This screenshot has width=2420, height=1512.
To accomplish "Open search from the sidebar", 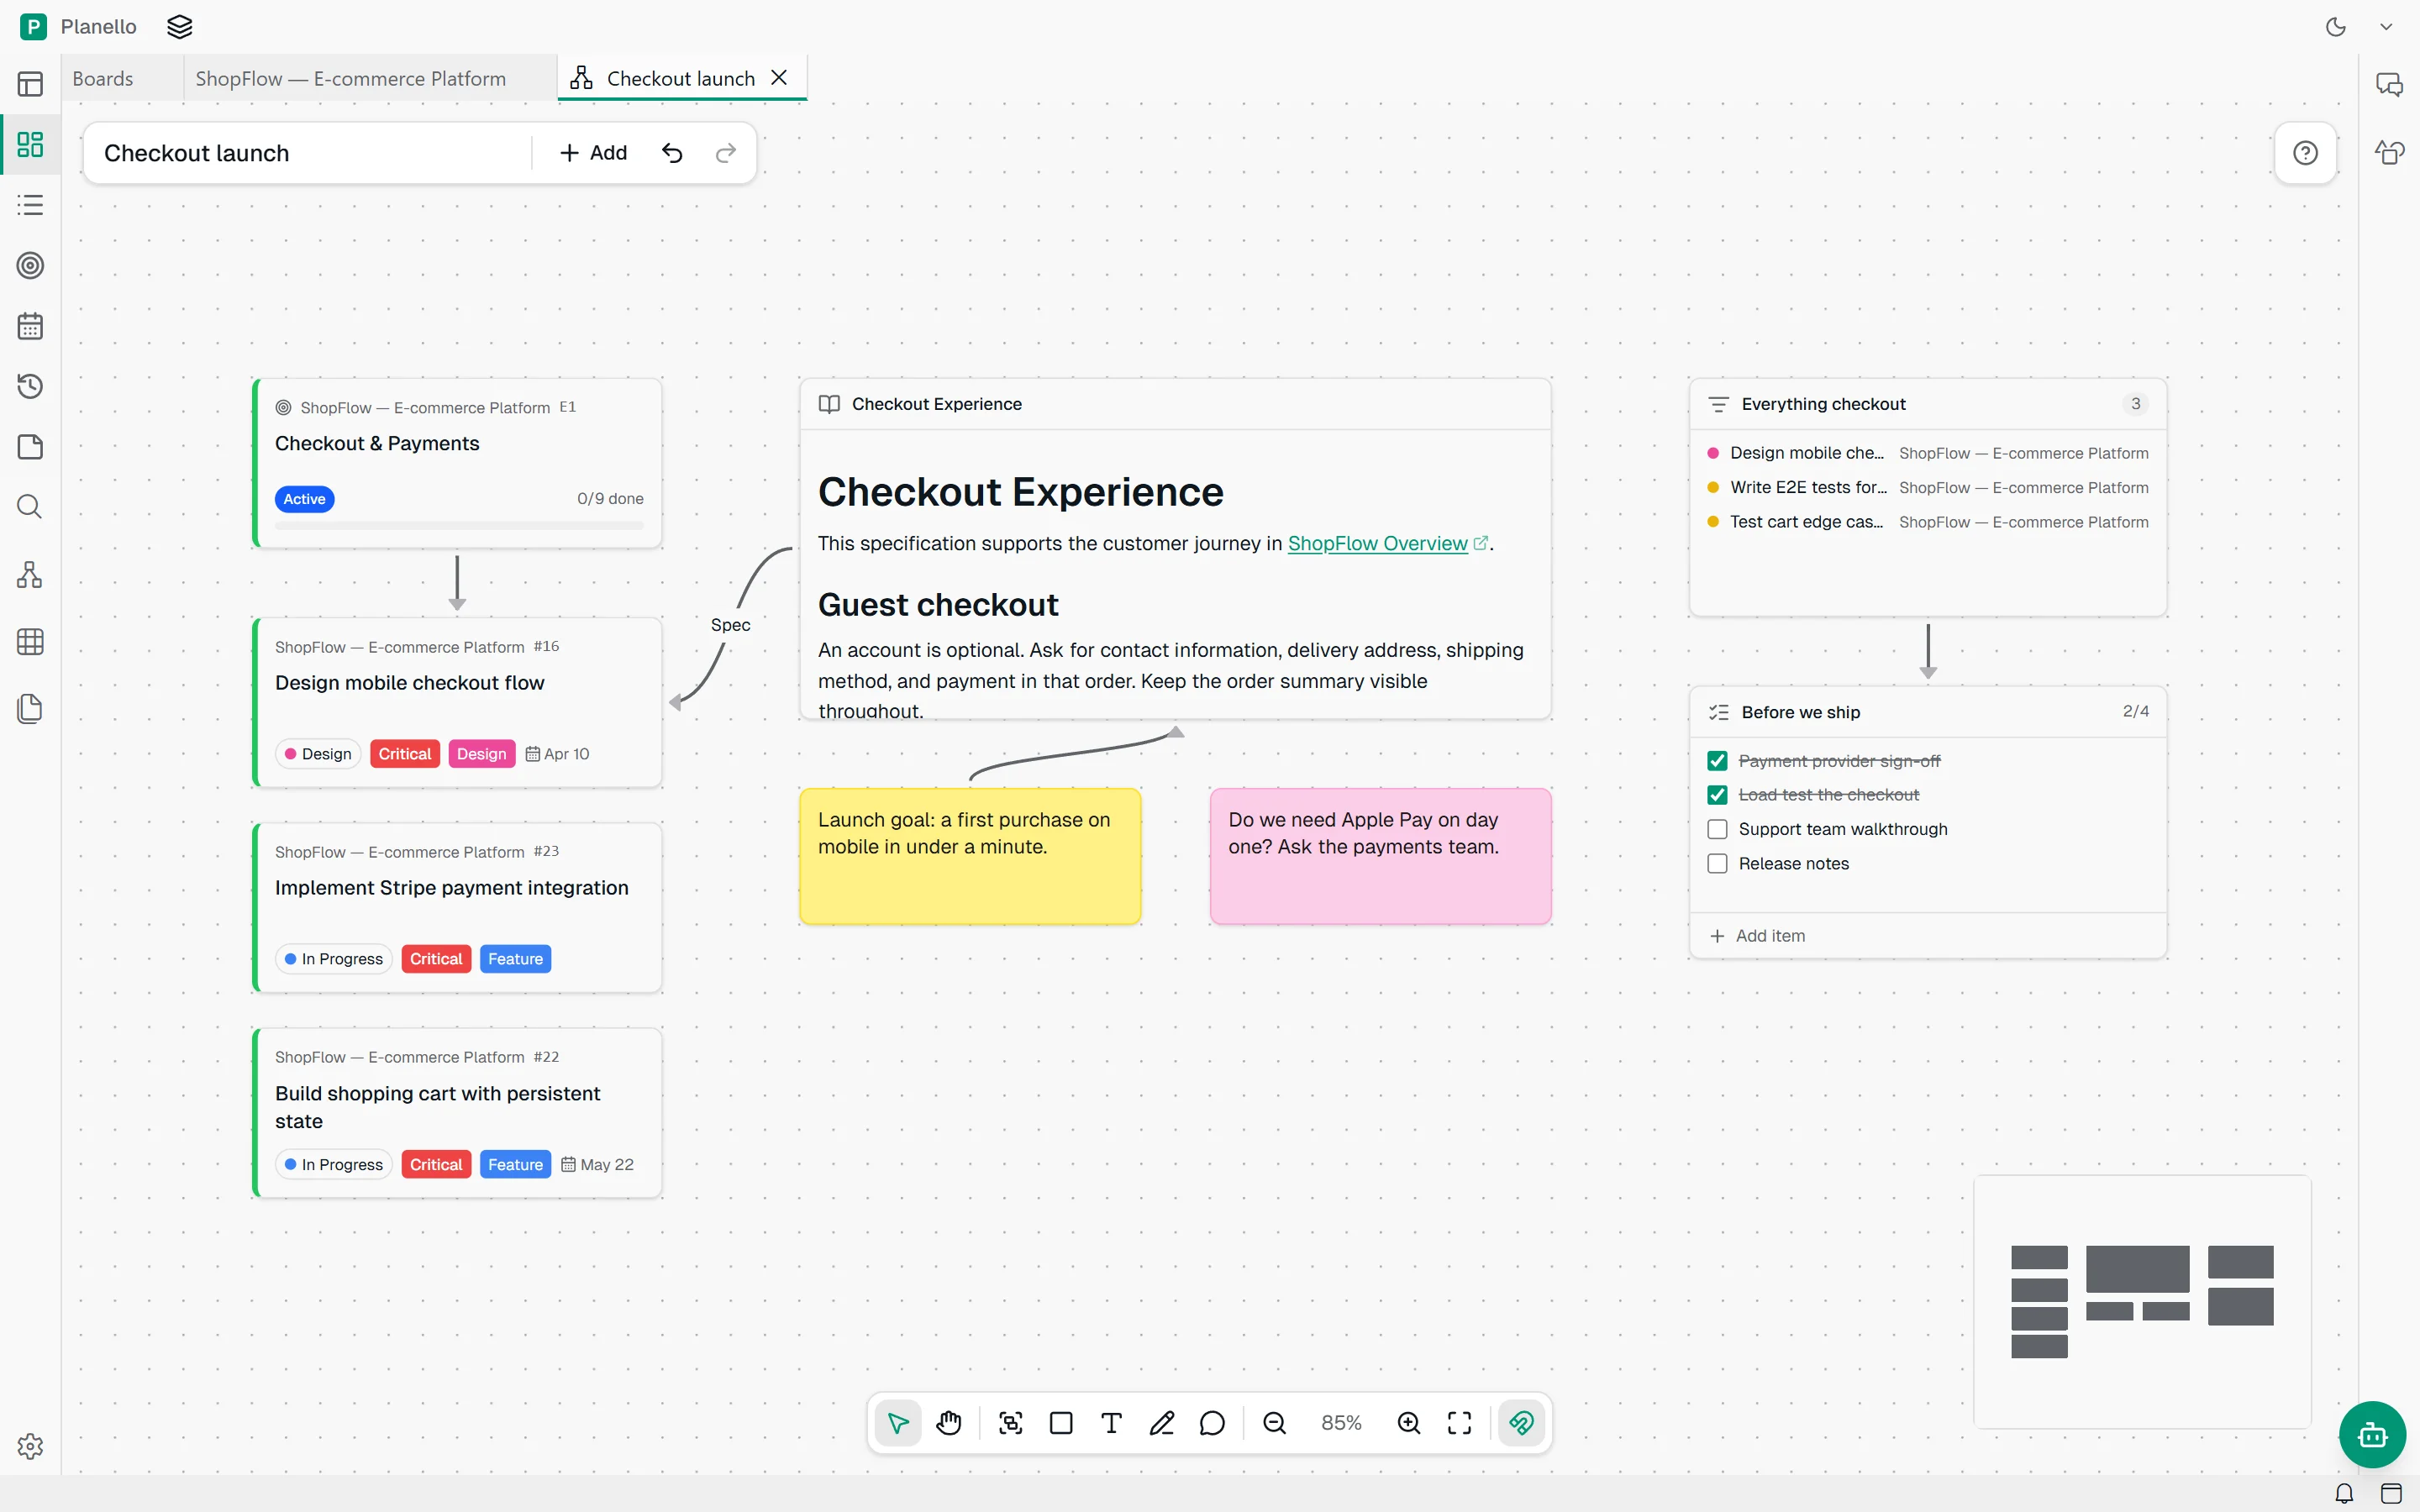I will click(30, 507).
